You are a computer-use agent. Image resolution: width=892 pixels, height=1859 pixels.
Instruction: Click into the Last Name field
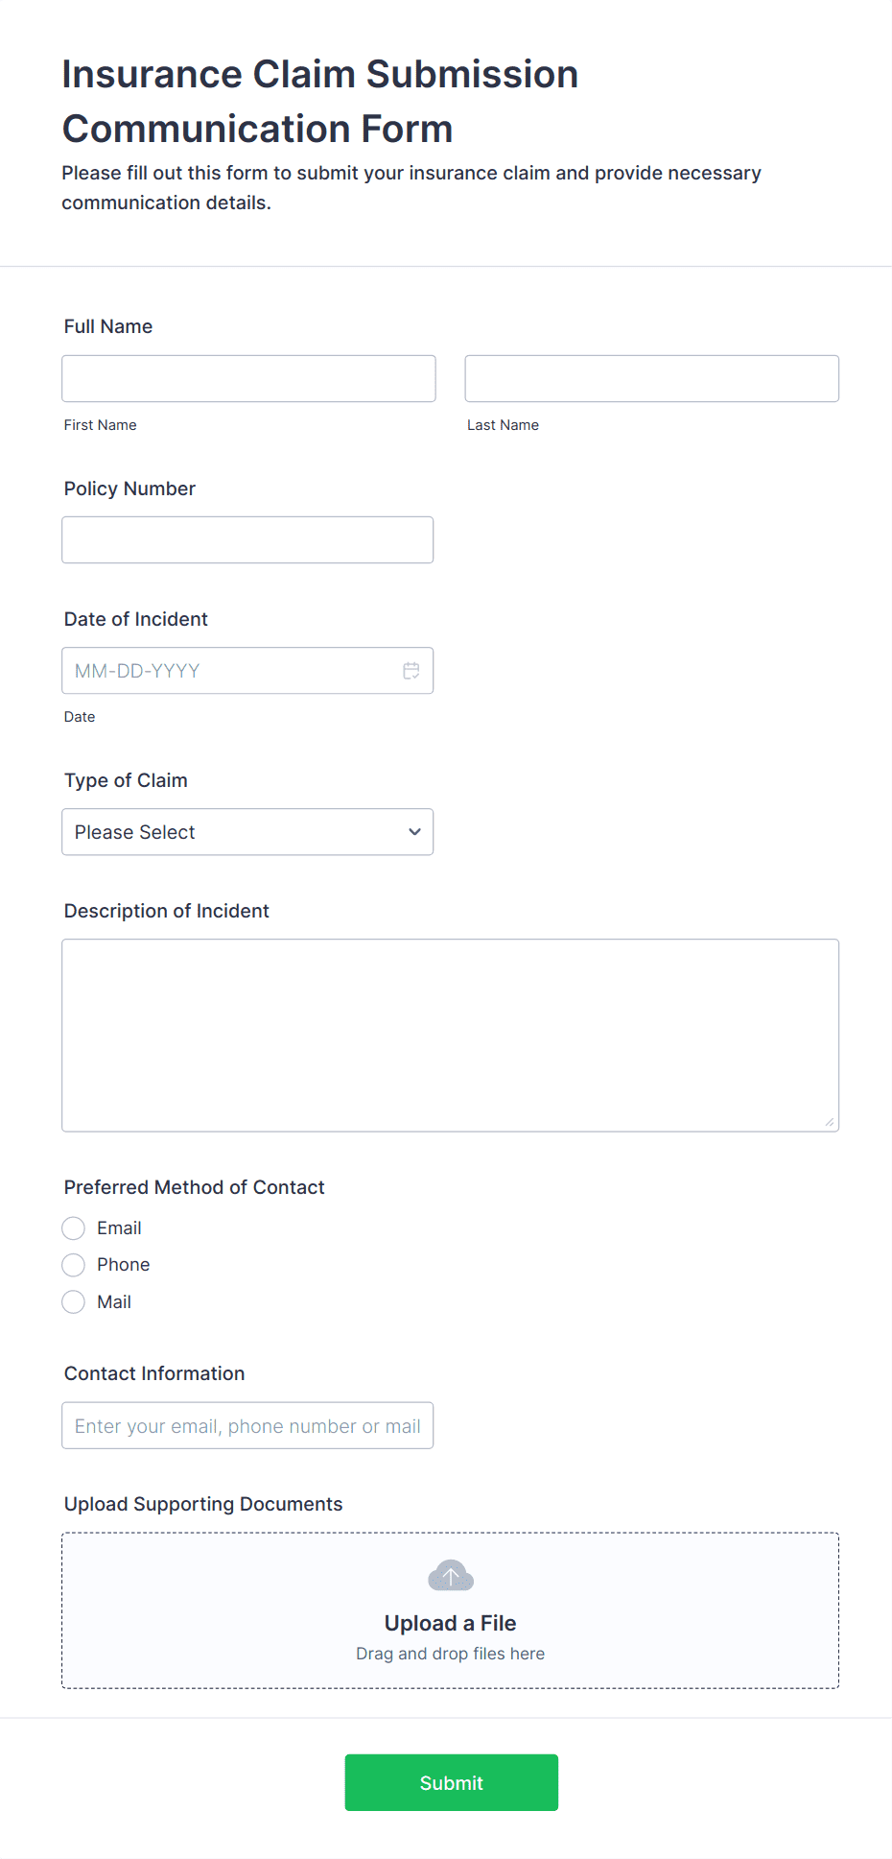(x=651, y=378)
